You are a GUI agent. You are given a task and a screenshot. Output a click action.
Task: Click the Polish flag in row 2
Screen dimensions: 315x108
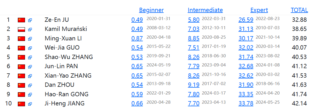pos(21,30)
